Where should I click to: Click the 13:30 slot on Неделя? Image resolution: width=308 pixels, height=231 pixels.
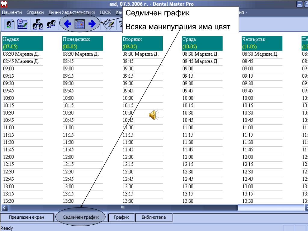coord(23,201)
